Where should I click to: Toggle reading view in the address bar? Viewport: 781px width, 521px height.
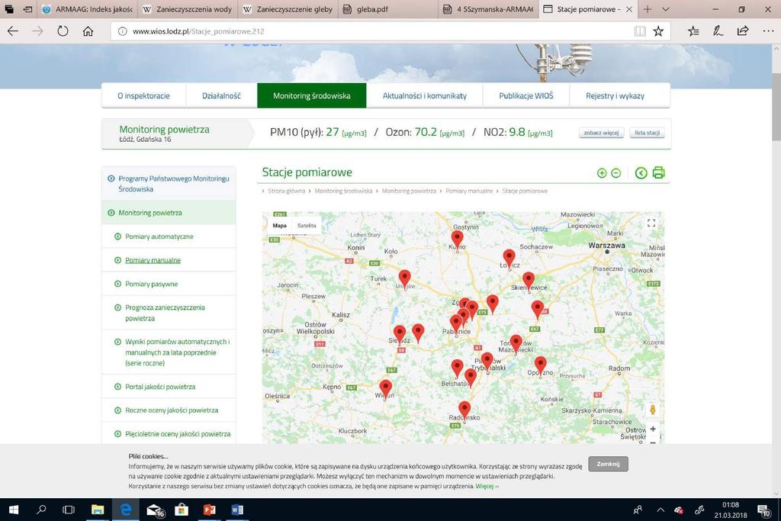point(640,31)
